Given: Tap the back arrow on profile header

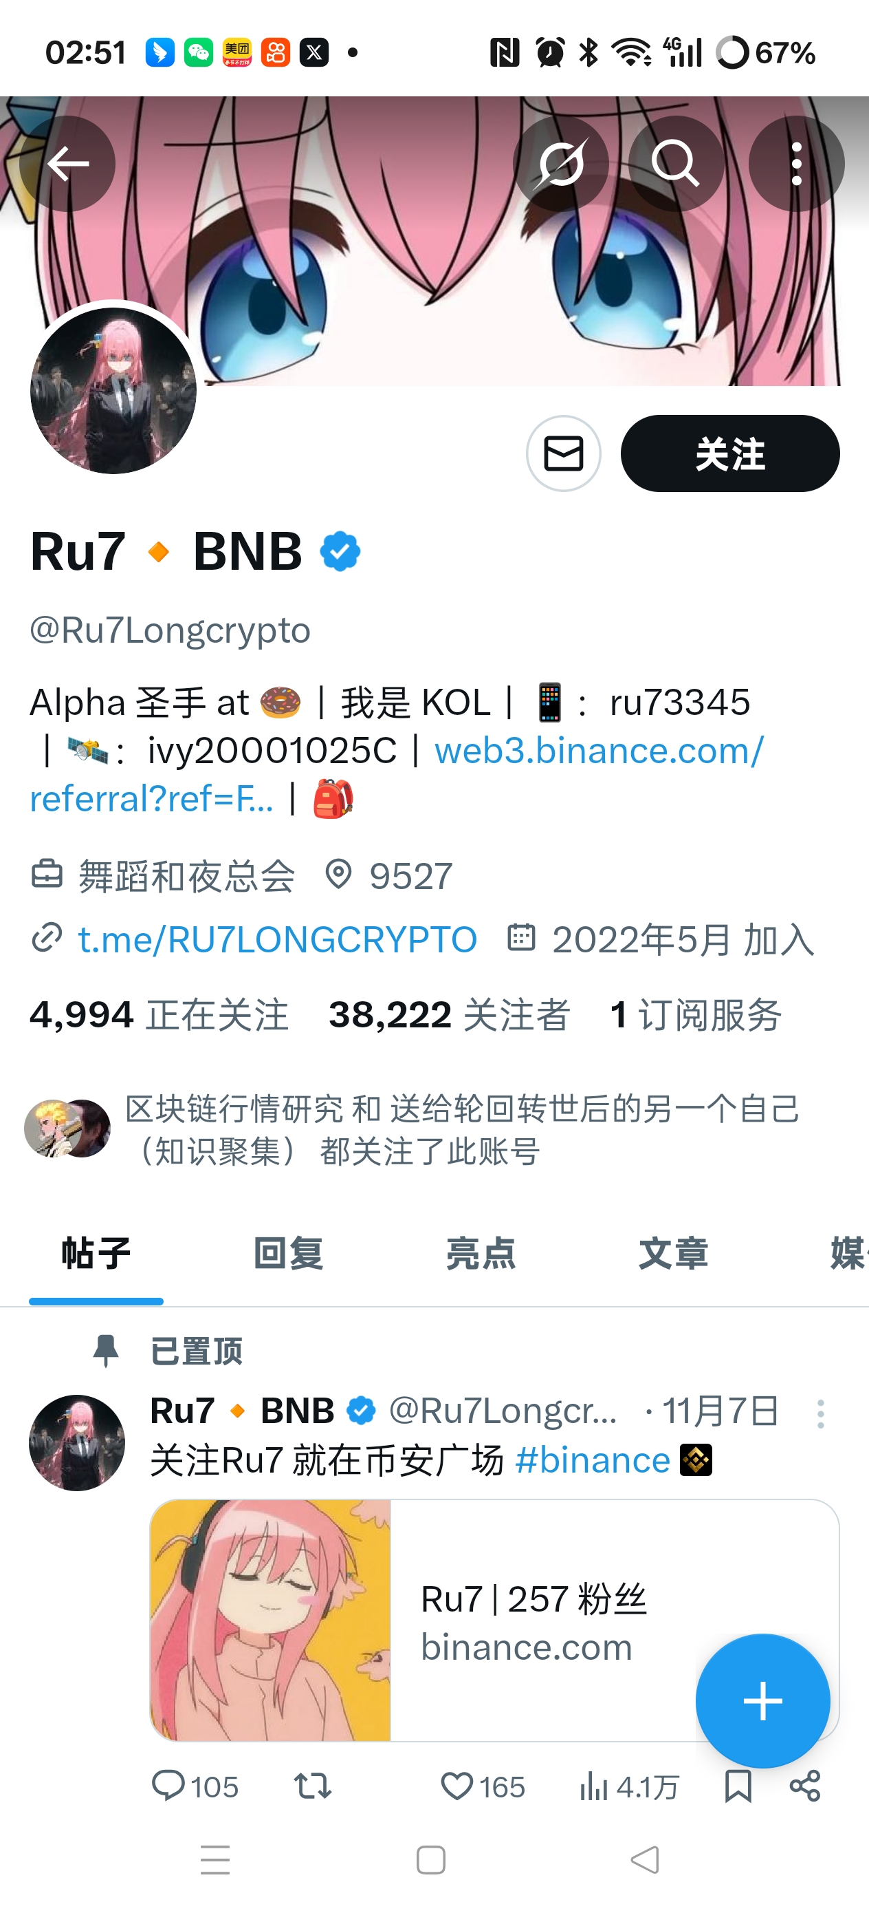Looking at the screenshot, I should (x=67, y=163).
